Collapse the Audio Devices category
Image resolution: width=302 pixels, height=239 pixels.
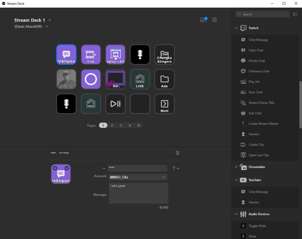(x=236, y=214)
